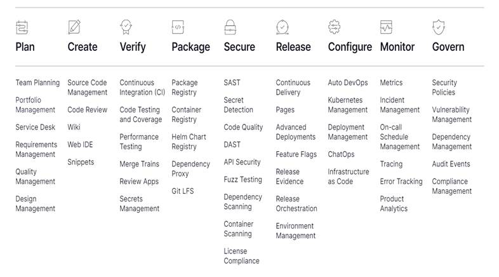Open the Source Code Management link
The width and height of the screenshot is (499, 277).
[88, 88]
